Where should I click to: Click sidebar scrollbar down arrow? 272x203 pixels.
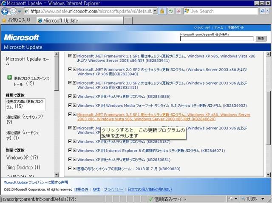[x=57, y=174]
